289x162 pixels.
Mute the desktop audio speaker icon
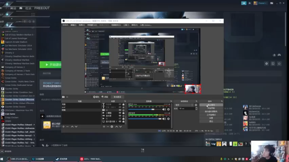pyautogui.click(x=164, y=119)
